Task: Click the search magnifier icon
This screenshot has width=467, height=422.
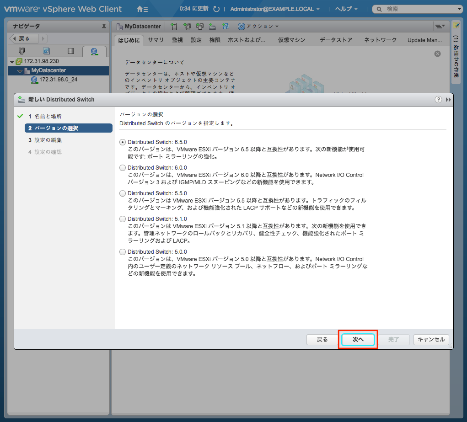Action: tap(379, 9)
